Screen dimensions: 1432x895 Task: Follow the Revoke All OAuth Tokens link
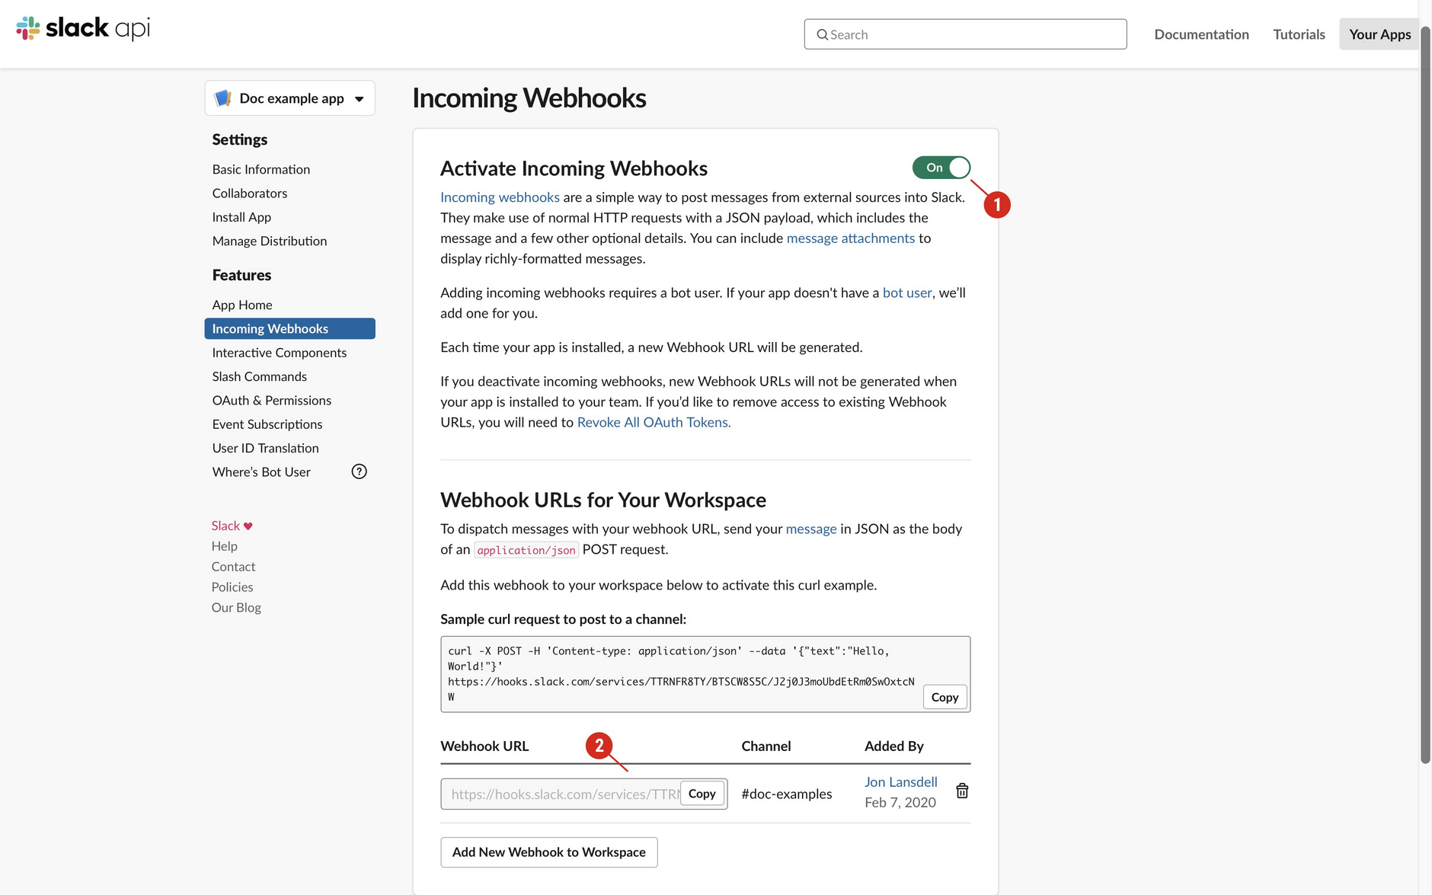[x=654, y=422]
